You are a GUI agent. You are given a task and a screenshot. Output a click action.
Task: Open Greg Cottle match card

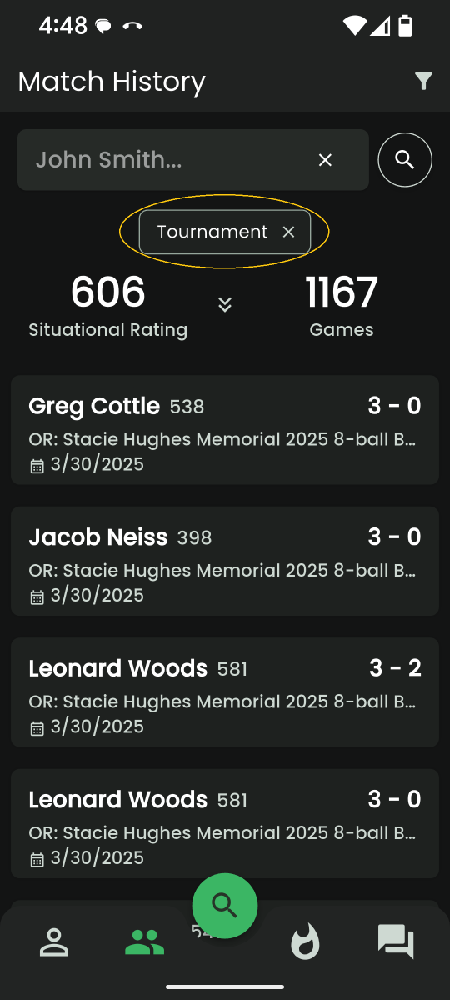(x=225, y=429)
